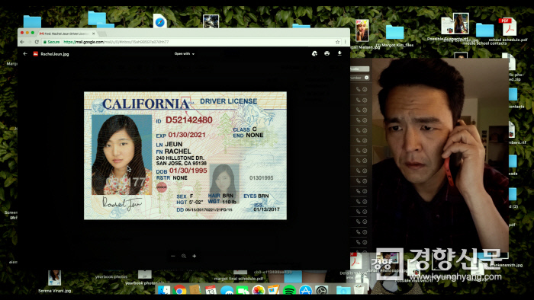This screenshot has width=534, height=300.
Task: Click the RachelJeun.jpg file name
Action: 54,54
